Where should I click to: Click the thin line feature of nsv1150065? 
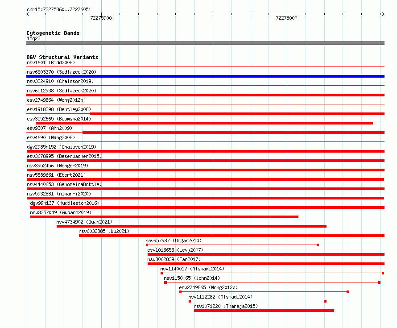point(273,282)
